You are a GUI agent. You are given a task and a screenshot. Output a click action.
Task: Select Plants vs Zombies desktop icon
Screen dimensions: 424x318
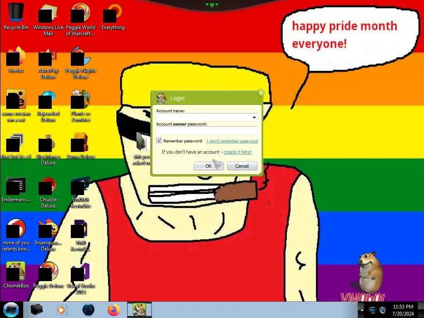(80, 106)
